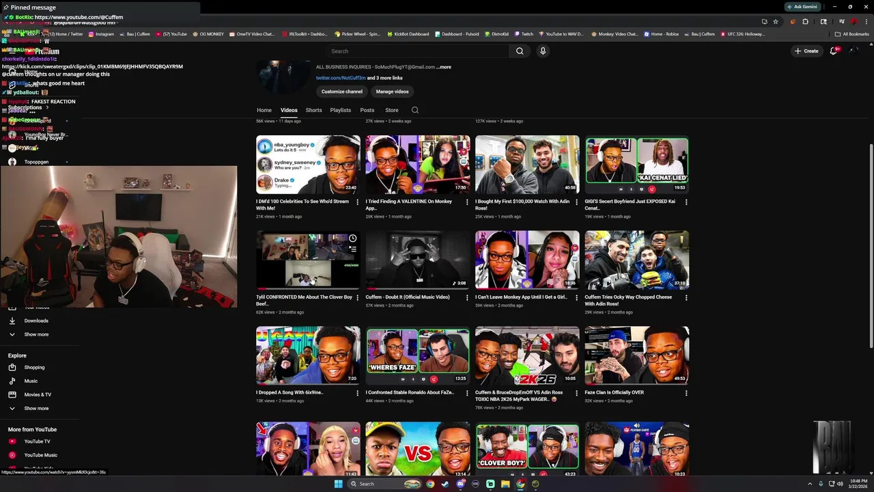
Task: Open options menu for 'Tylil CONFRONTED Me' video
Action: 357,297
